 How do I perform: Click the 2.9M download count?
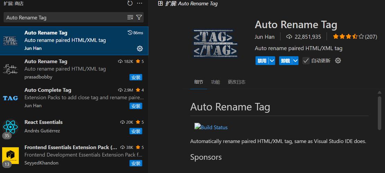[126, 90]
